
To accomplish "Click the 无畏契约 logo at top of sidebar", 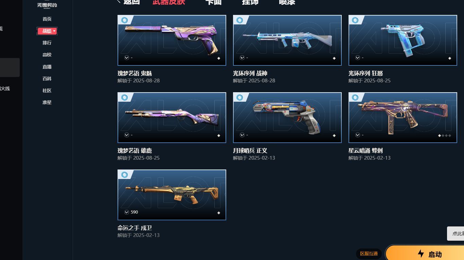I will tap(47, 5).
